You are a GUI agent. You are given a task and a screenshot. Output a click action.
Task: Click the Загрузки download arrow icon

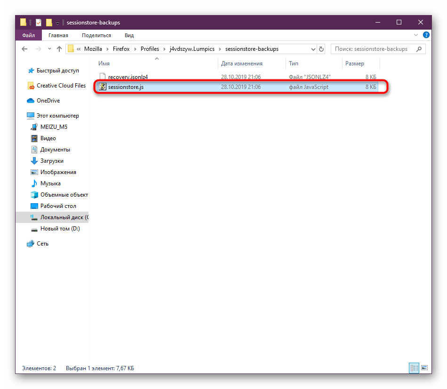(34, 161)
